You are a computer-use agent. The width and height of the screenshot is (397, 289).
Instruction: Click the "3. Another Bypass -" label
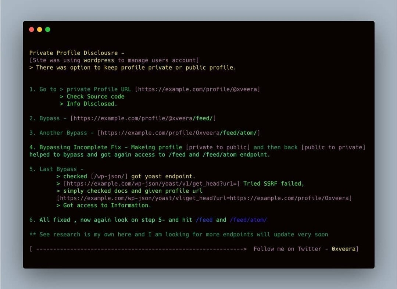pyautogui.click(x=61, y=133)
